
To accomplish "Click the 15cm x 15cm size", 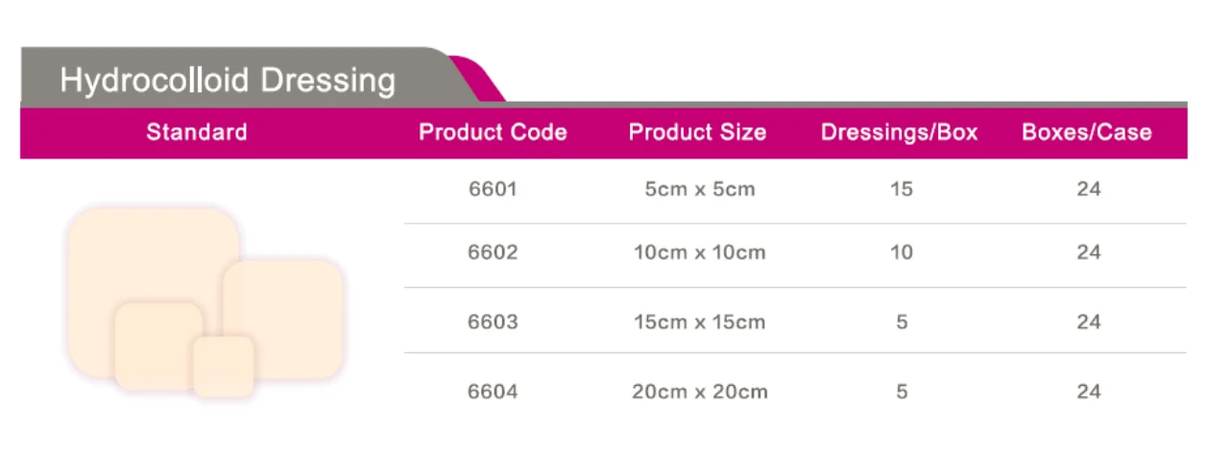I will click(699, 321).
